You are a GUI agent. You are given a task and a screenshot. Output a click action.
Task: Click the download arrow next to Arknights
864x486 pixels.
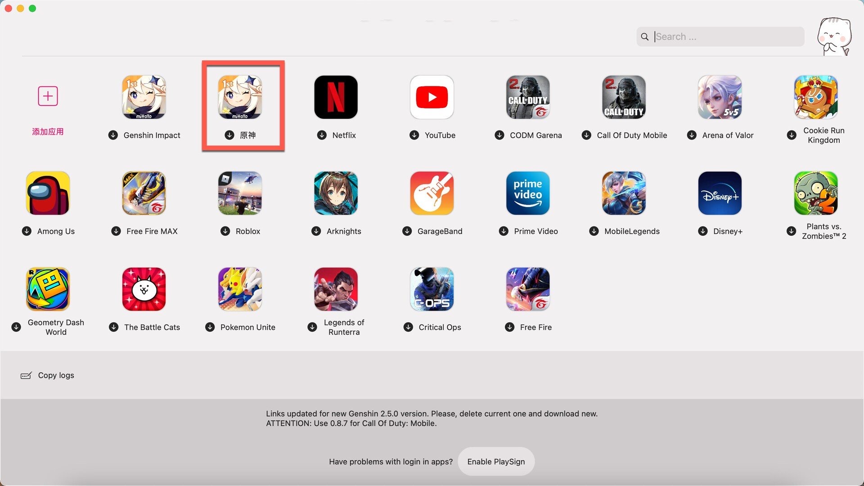click(x=316, y=231)
